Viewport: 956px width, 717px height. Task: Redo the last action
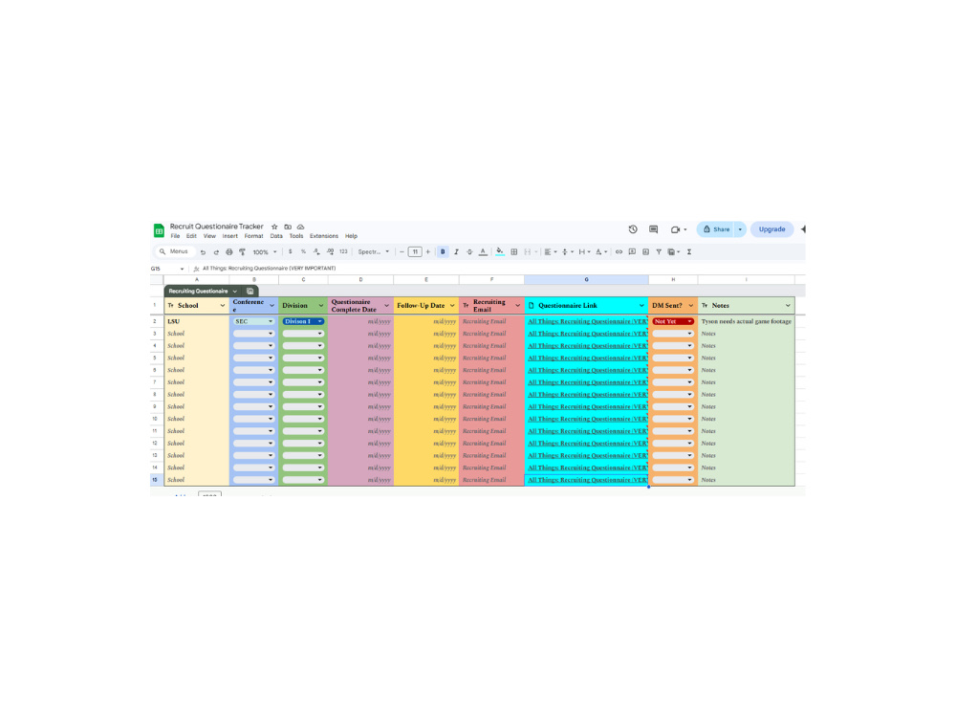(x=216, y=251)
